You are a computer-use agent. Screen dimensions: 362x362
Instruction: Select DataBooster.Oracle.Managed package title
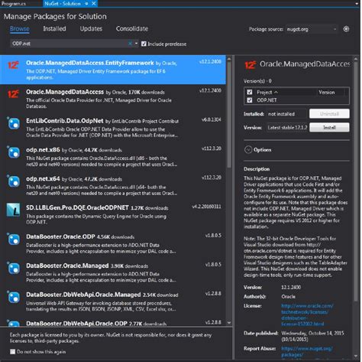pos(67,266)
